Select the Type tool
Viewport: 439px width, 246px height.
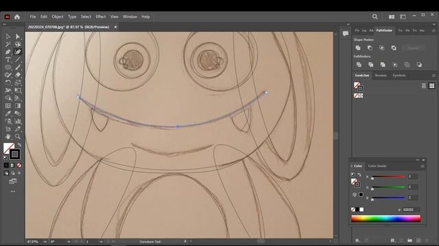8,59
